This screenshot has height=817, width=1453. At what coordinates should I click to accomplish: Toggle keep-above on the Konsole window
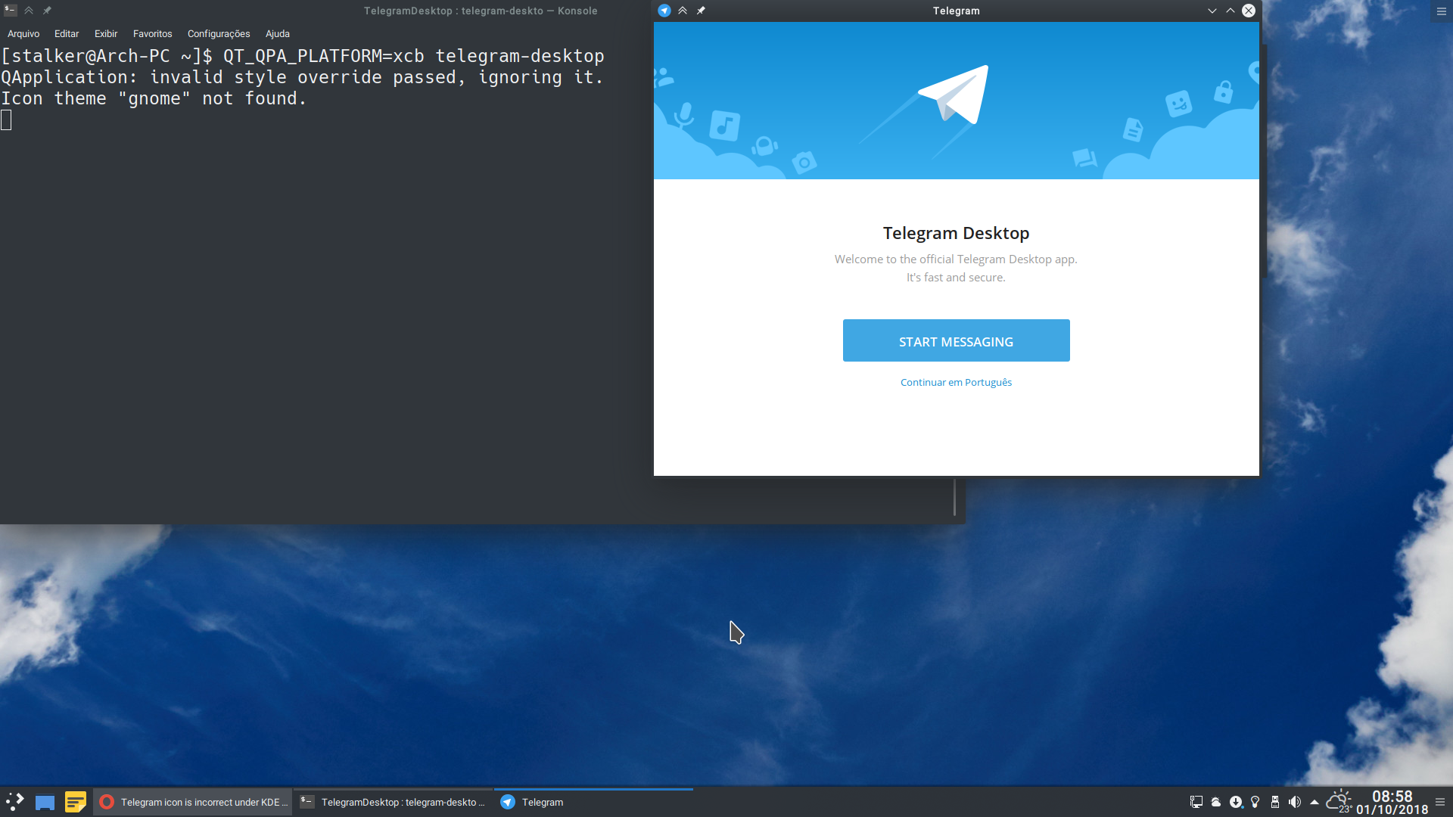click(x=29, y=11)
